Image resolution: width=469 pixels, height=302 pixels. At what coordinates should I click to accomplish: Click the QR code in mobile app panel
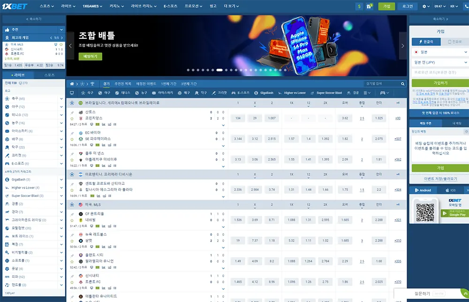425,212
